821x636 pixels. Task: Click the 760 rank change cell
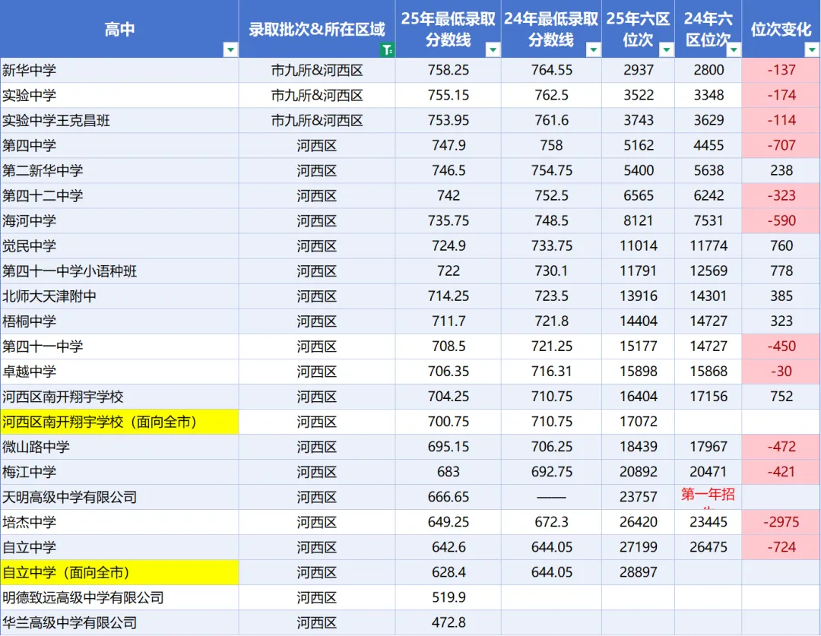781,246
